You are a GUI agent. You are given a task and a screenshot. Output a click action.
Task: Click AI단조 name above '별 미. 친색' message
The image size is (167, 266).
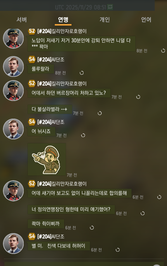click(x=51, y=236)
